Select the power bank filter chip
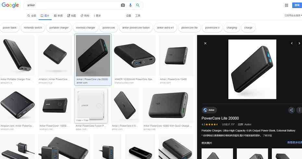This screenshot has width=302, height=159. pos(10,28)
